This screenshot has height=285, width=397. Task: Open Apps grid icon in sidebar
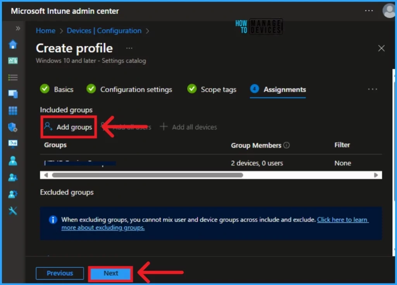[x=13, y=110]
